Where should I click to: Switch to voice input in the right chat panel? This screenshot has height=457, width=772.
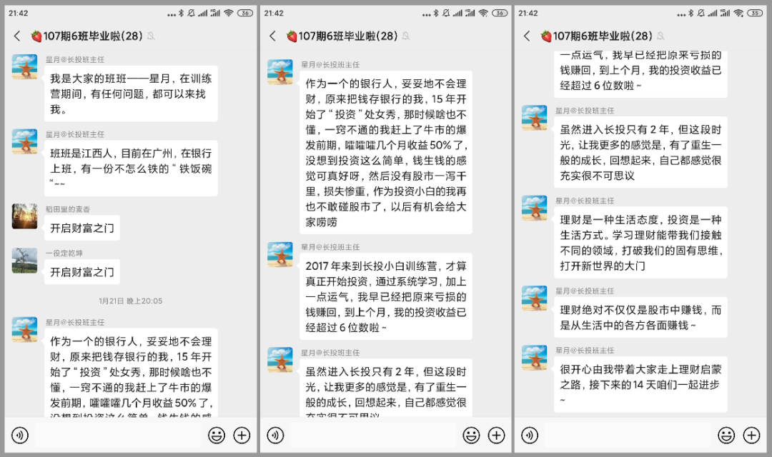[530, 435]
